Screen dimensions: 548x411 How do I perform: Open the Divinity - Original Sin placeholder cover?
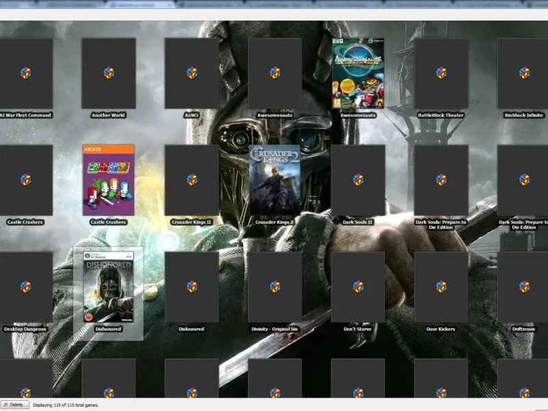click(x=275, y=287)
